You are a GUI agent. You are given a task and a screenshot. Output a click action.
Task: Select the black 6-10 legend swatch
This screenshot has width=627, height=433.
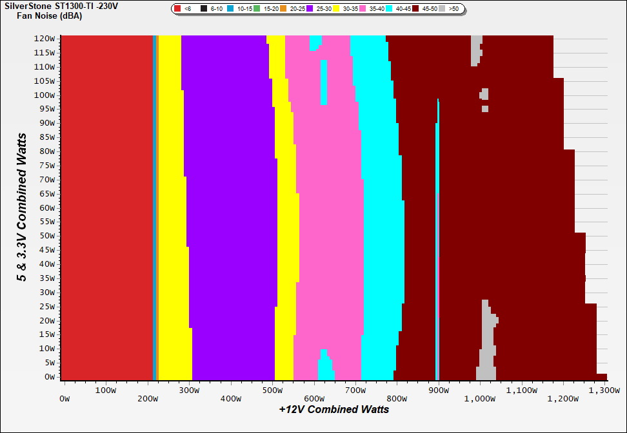pyautogui.click(x=204, y=9)
